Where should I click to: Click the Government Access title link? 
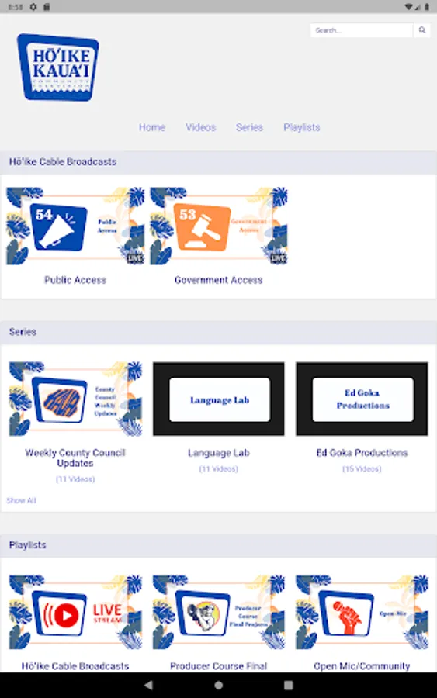219,280
